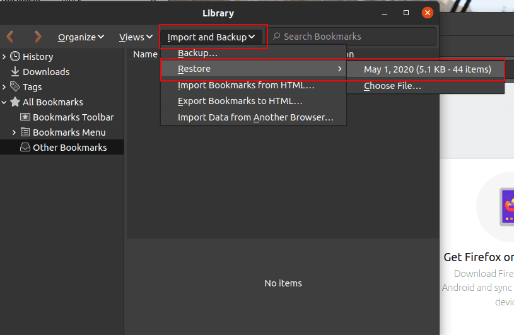The width and height of the screenshot is (514, 335).
Task: Select All Bookmarks in the sidebar
Action: [53, 102]
